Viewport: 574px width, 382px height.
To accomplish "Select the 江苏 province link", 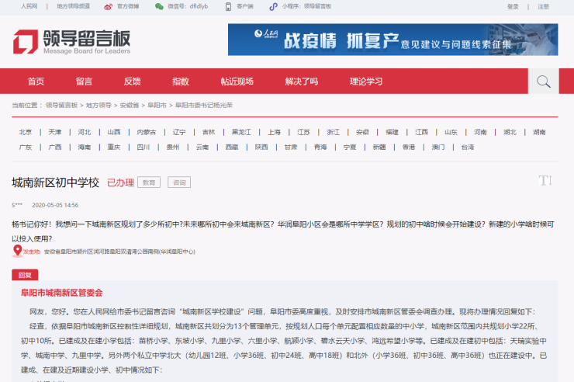I will click(303, 132).
